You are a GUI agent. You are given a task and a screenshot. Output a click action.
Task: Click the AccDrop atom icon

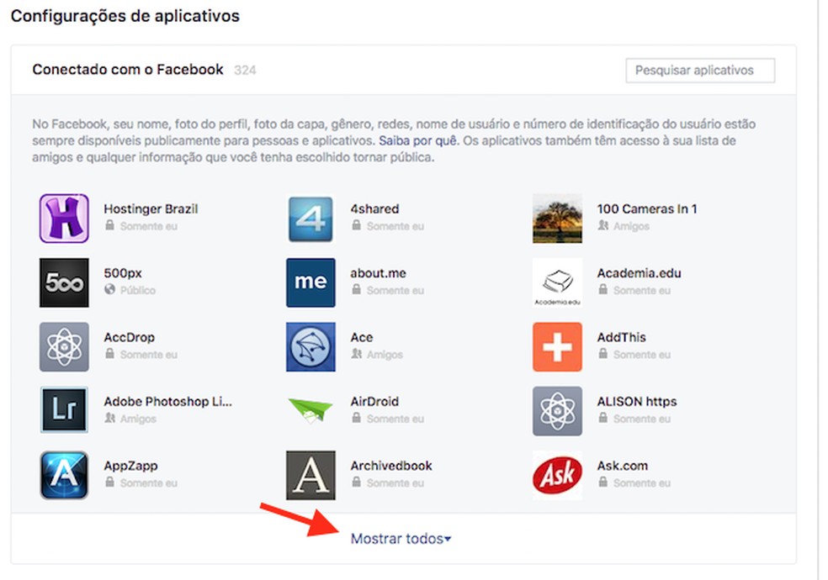click(64, 348)
